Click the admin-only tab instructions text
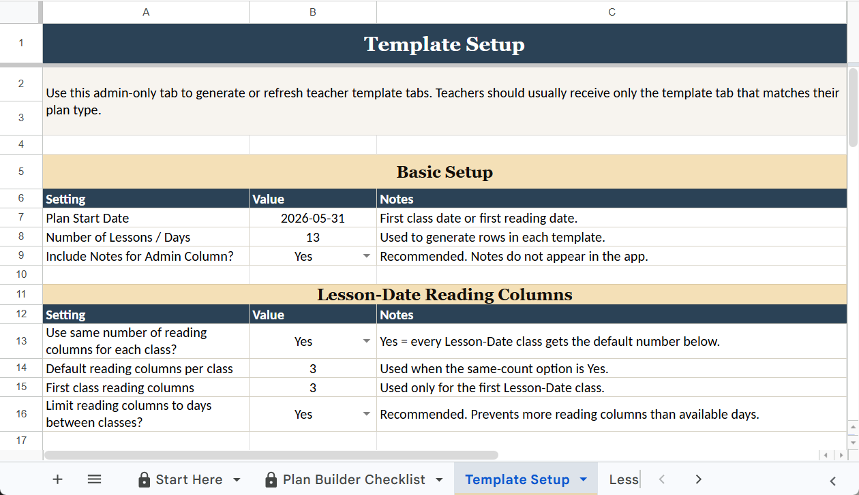Viewport: 859px width, 495px height. click(444, 101)
